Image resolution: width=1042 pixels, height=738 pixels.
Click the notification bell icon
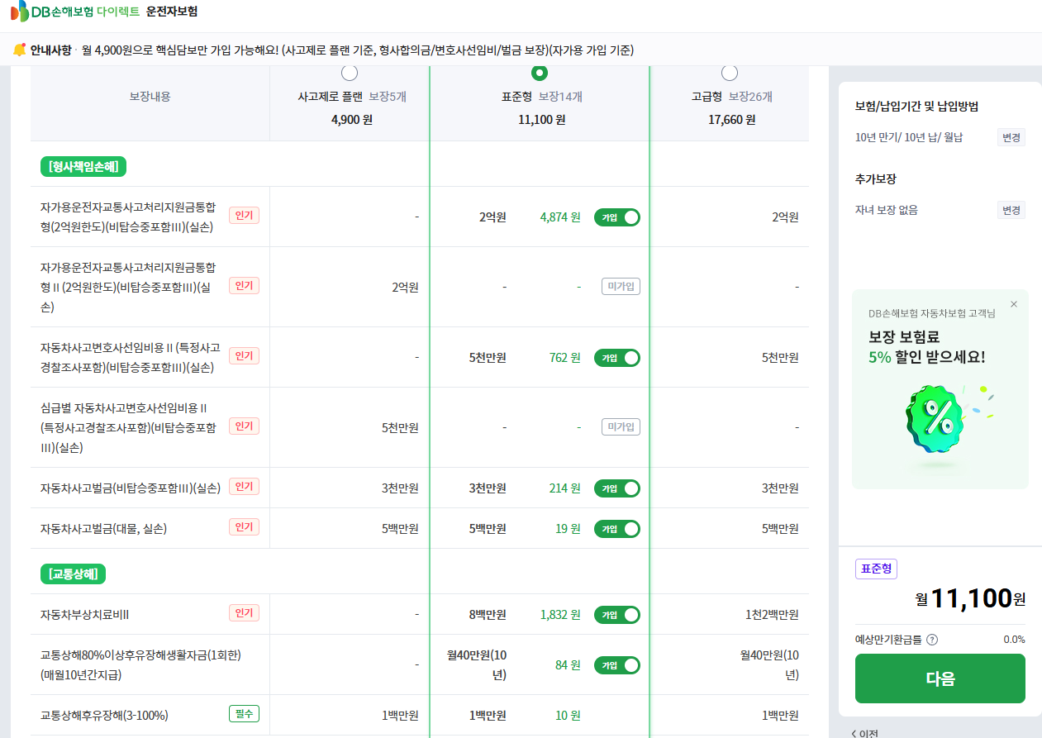(19, 50)
